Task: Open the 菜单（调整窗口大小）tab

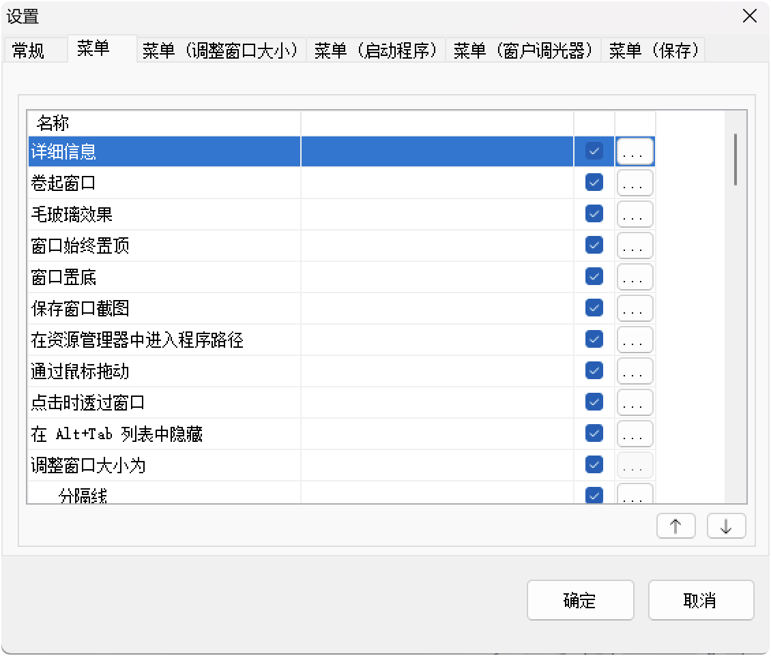Action: pyautogui.click(x=221, y=51)
